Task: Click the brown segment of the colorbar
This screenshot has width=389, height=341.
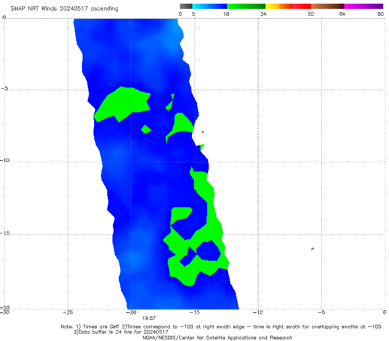Action: point(327,6)
